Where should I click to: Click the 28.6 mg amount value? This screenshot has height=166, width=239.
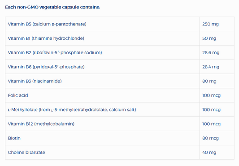tap(211, 53)
